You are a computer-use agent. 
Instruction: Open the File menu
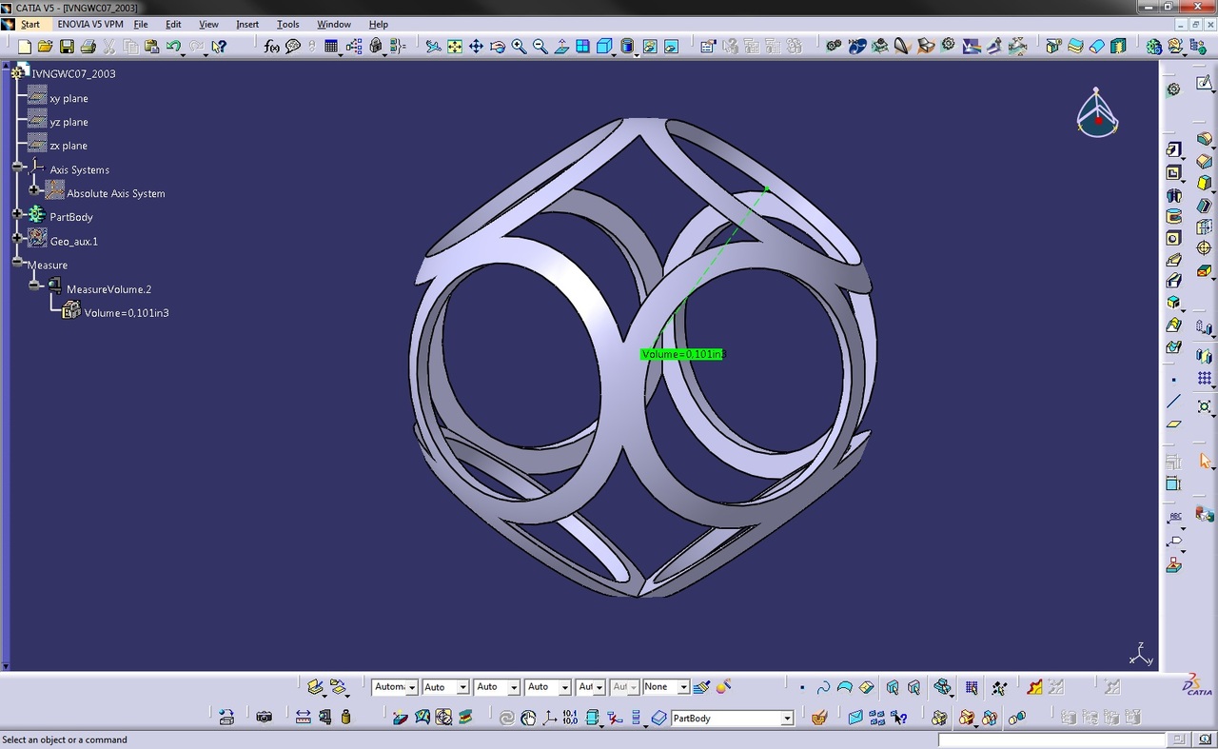click(x=141, y=24)
